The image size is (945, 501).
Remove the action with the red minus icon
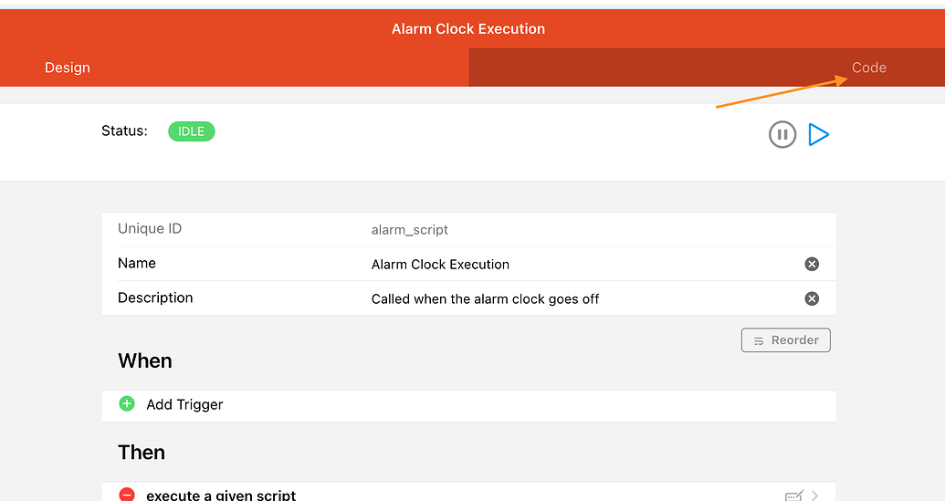pos(127,495)
